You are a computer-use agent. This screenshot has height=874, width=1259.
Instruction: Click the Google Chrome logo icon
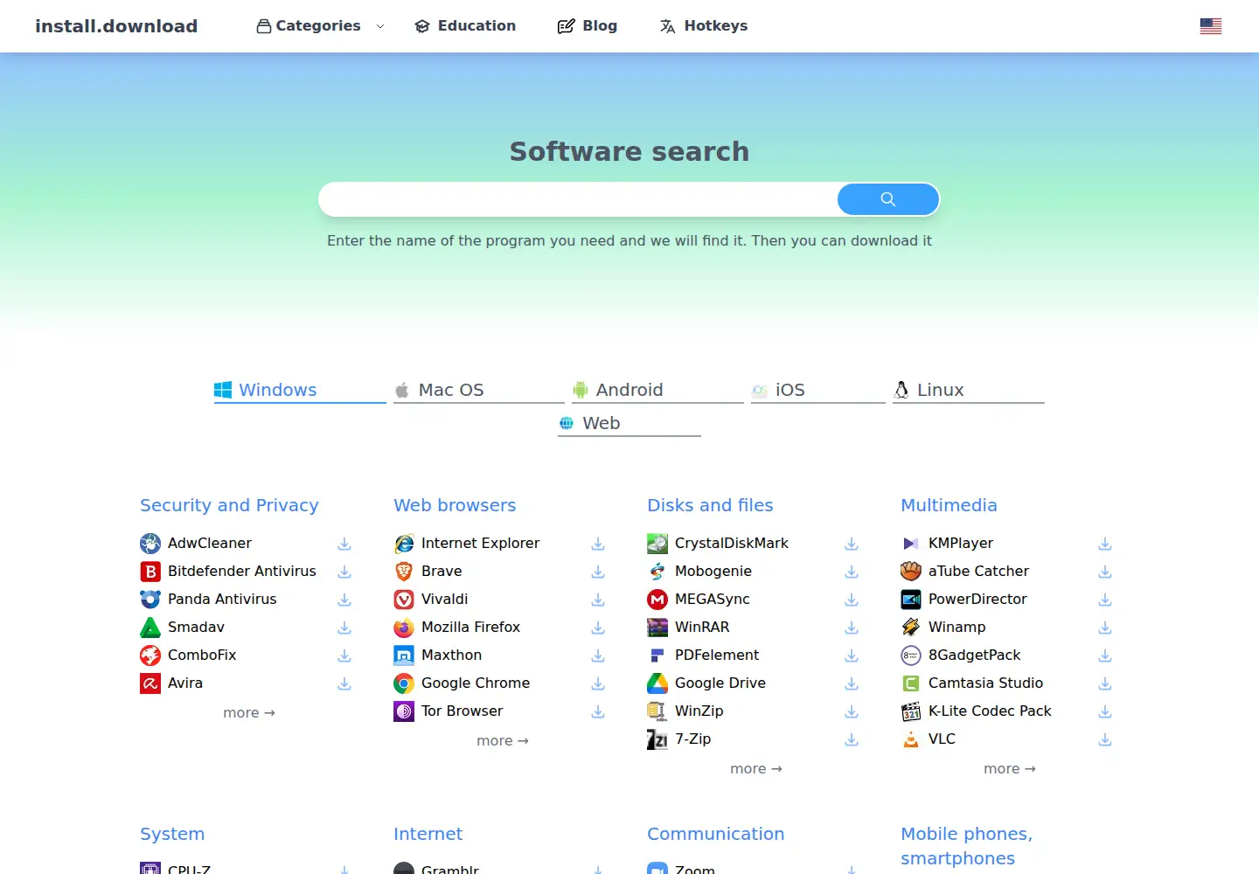coord(404,683)
